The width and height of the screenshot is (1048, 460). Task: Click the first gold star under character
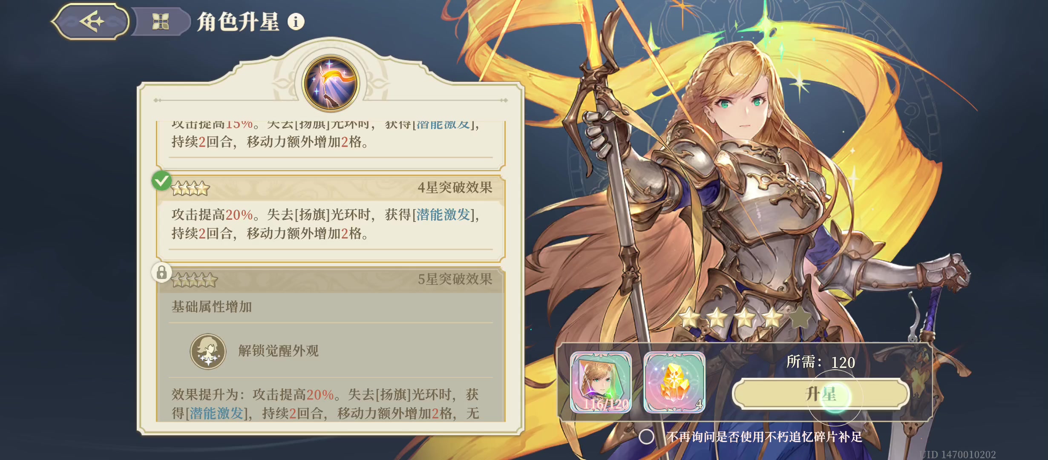point(690,317)
